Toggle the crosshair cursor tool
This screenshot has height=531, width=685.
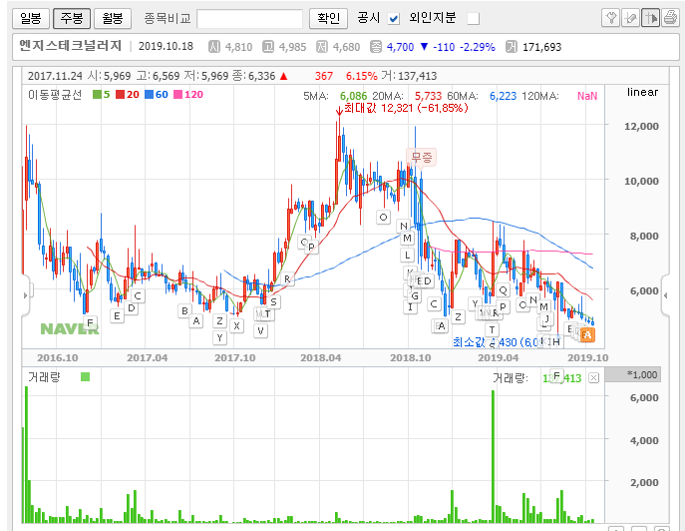pos(650,18)
